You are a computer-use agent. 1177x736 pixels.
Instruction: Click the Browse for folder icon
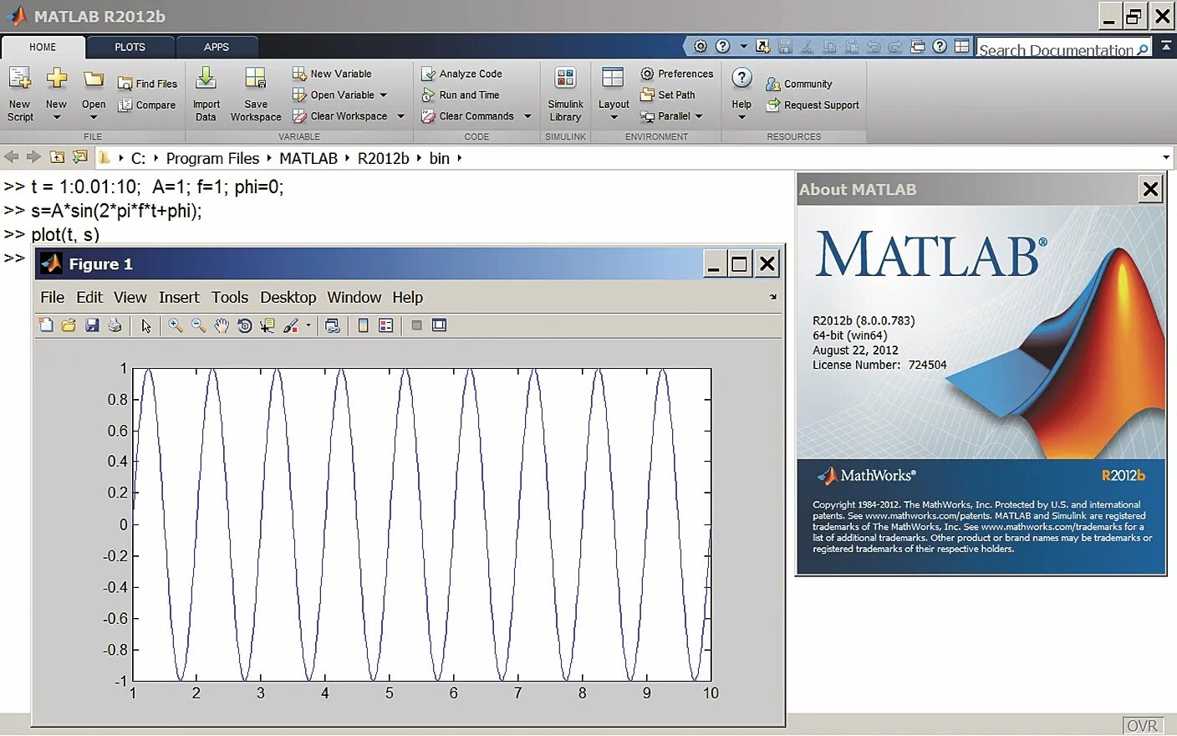pyautogui.click(x=79, y=156)
